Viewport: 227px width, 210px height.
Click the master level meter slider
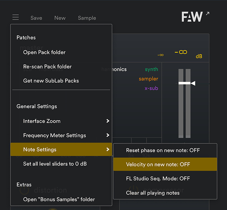(x=185, y=103)
